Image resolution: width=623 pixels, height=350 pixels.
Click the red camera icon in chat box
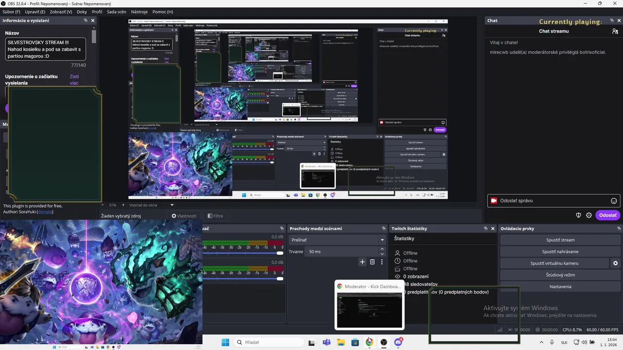(494, 201)
